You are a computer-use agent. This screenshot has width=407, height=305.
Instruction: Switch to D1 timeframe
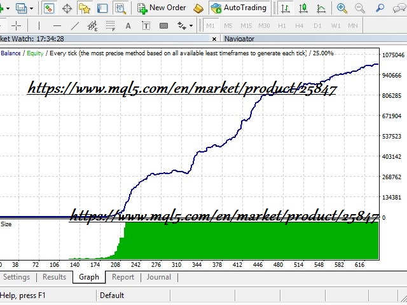[317, 25]
